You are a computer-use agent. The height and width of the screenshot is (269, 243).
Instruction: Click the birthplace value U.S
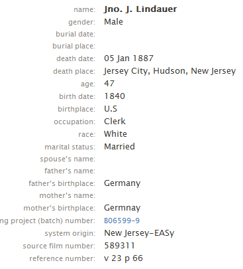(x=111, y=109)
